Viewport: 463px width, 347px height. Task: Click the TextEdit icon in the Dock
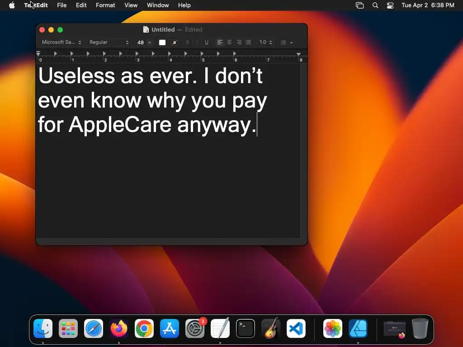click(x=220, y=328)
